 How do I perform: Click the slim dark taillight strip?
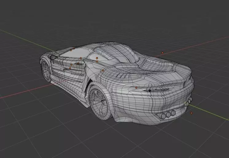coord(156,90)
